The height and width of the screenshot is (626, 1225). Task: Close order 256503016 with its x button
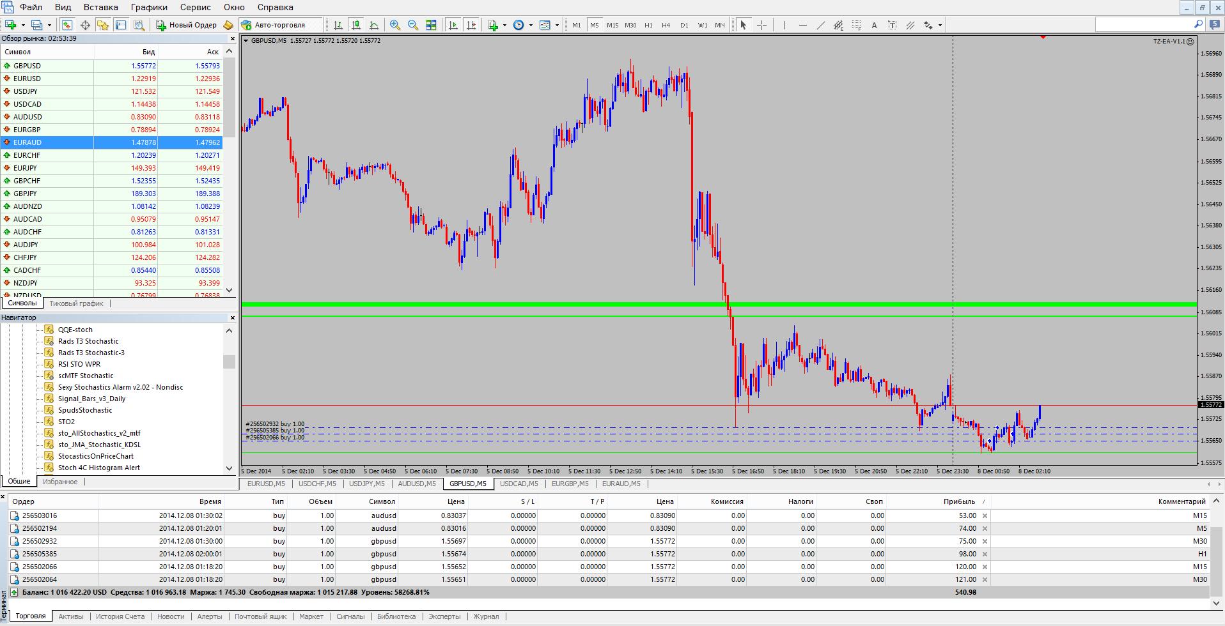[x=985, y=515]
